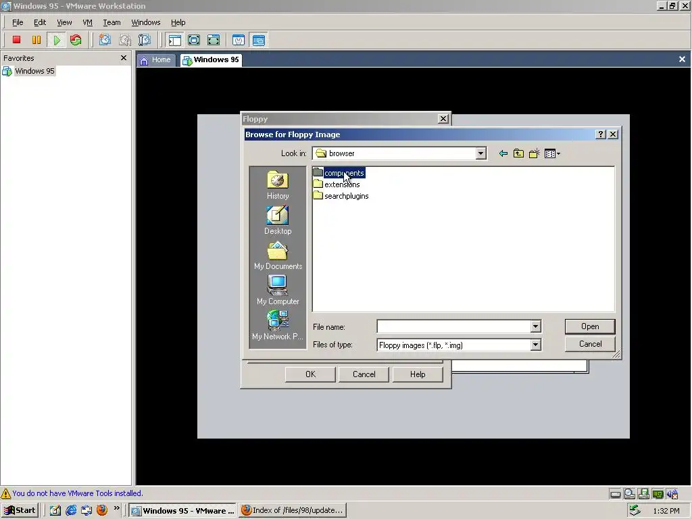Click the Quick Switch mode toolbar icon
Screen dimensions: 692x519
coord(194,40)
